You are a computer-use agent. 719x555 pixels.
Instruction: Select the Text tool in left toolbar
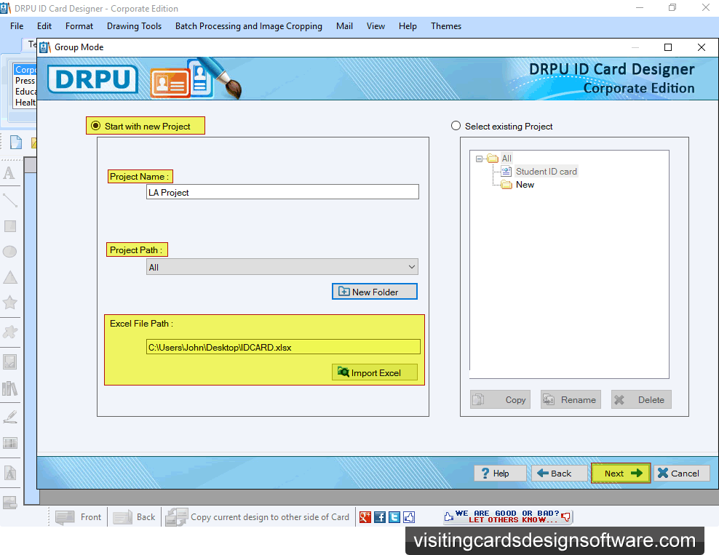[x=9, y=173]
